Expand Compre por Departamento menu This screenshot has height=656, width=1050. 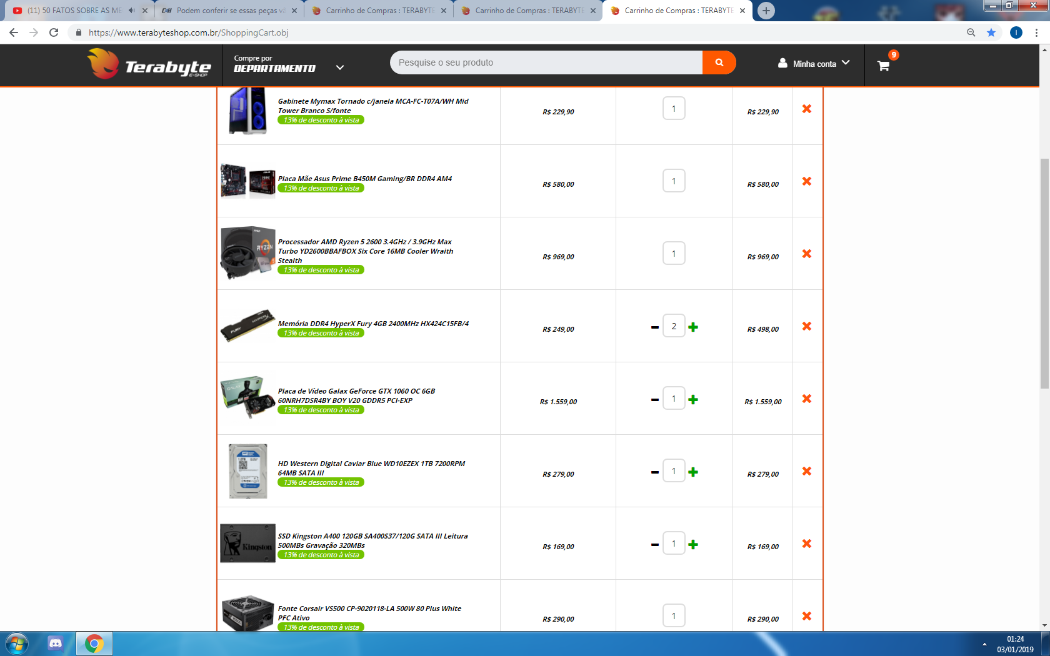[x=289, y=64]
